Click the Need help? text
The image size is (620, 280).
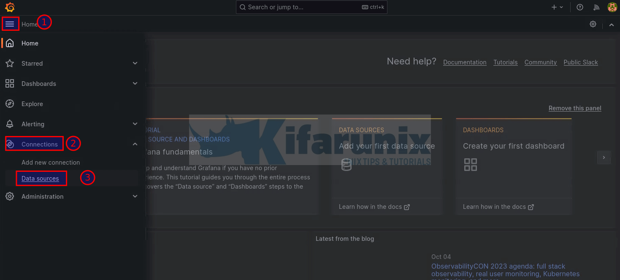[x=412, y=61]
